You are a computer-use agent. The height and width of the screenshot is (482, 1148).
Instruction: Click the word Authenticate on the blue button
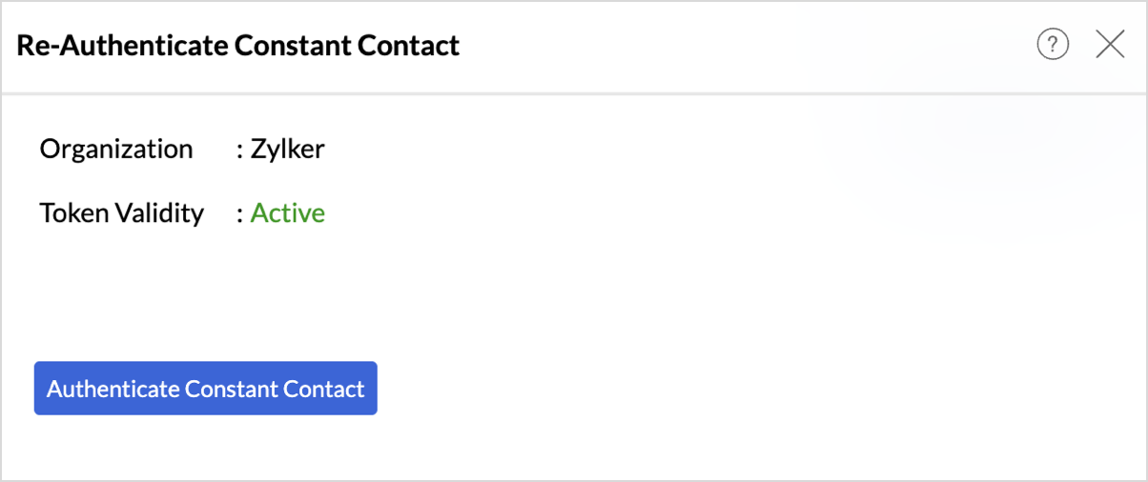(113, 389)
